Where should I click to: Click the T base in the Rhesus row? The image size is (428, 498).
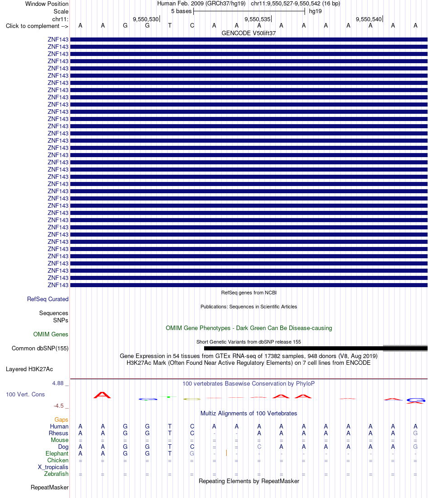tap(169, 433)
